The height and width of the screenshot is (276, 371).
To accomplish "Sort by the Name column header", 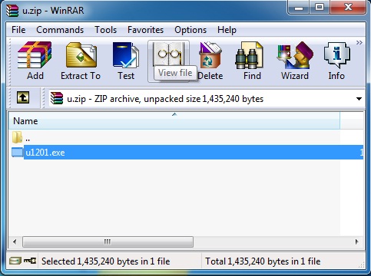I will pyautogui.click(x=174, y=120).
